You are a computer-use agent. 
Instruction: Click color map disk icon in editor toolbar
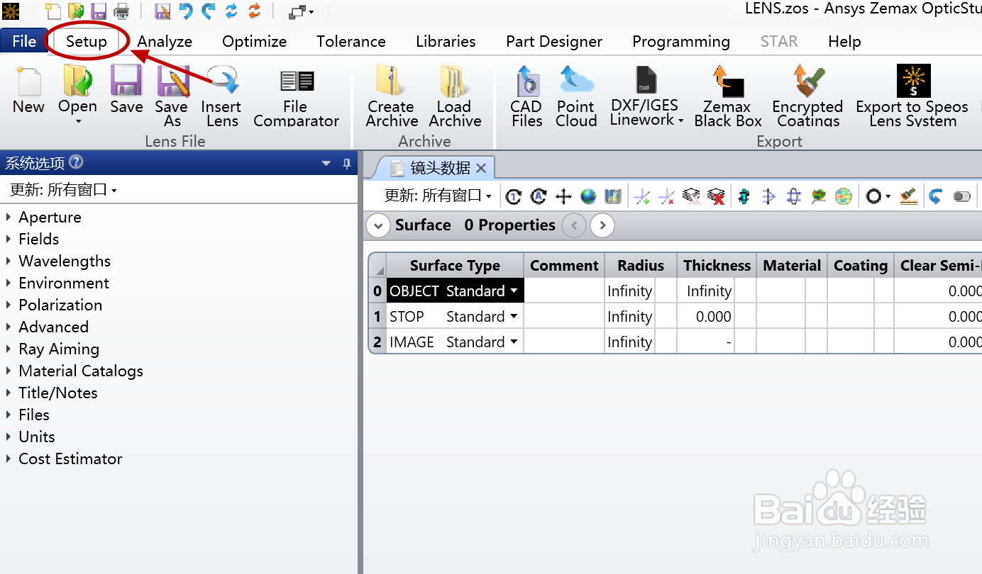(x=844, y=196)
